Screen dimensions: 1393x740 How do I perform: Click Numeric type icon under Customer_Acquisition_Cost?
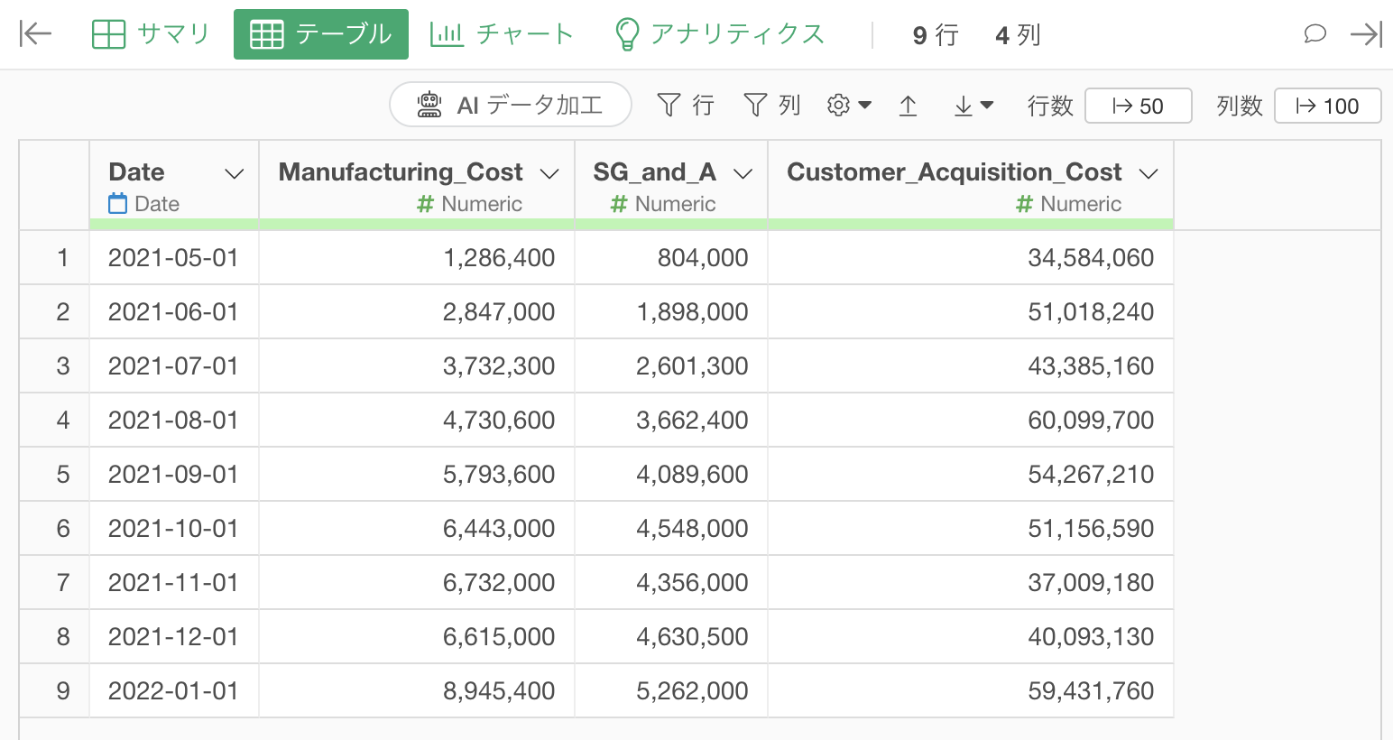coord(1024,205)
